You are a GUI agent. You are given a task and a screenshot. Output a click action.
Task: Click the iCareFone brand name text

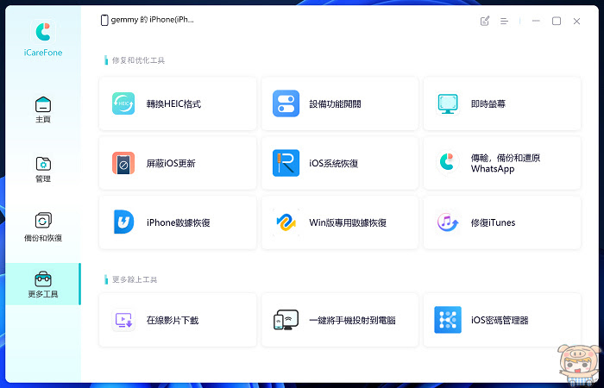coord(43,53)
